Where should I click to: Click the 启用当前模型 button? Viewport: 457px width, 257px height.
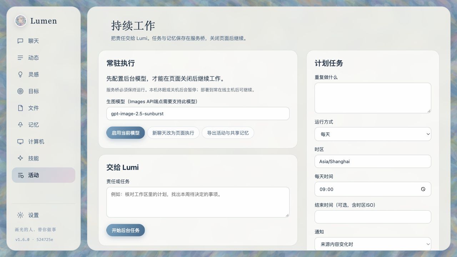click(126, 133)
